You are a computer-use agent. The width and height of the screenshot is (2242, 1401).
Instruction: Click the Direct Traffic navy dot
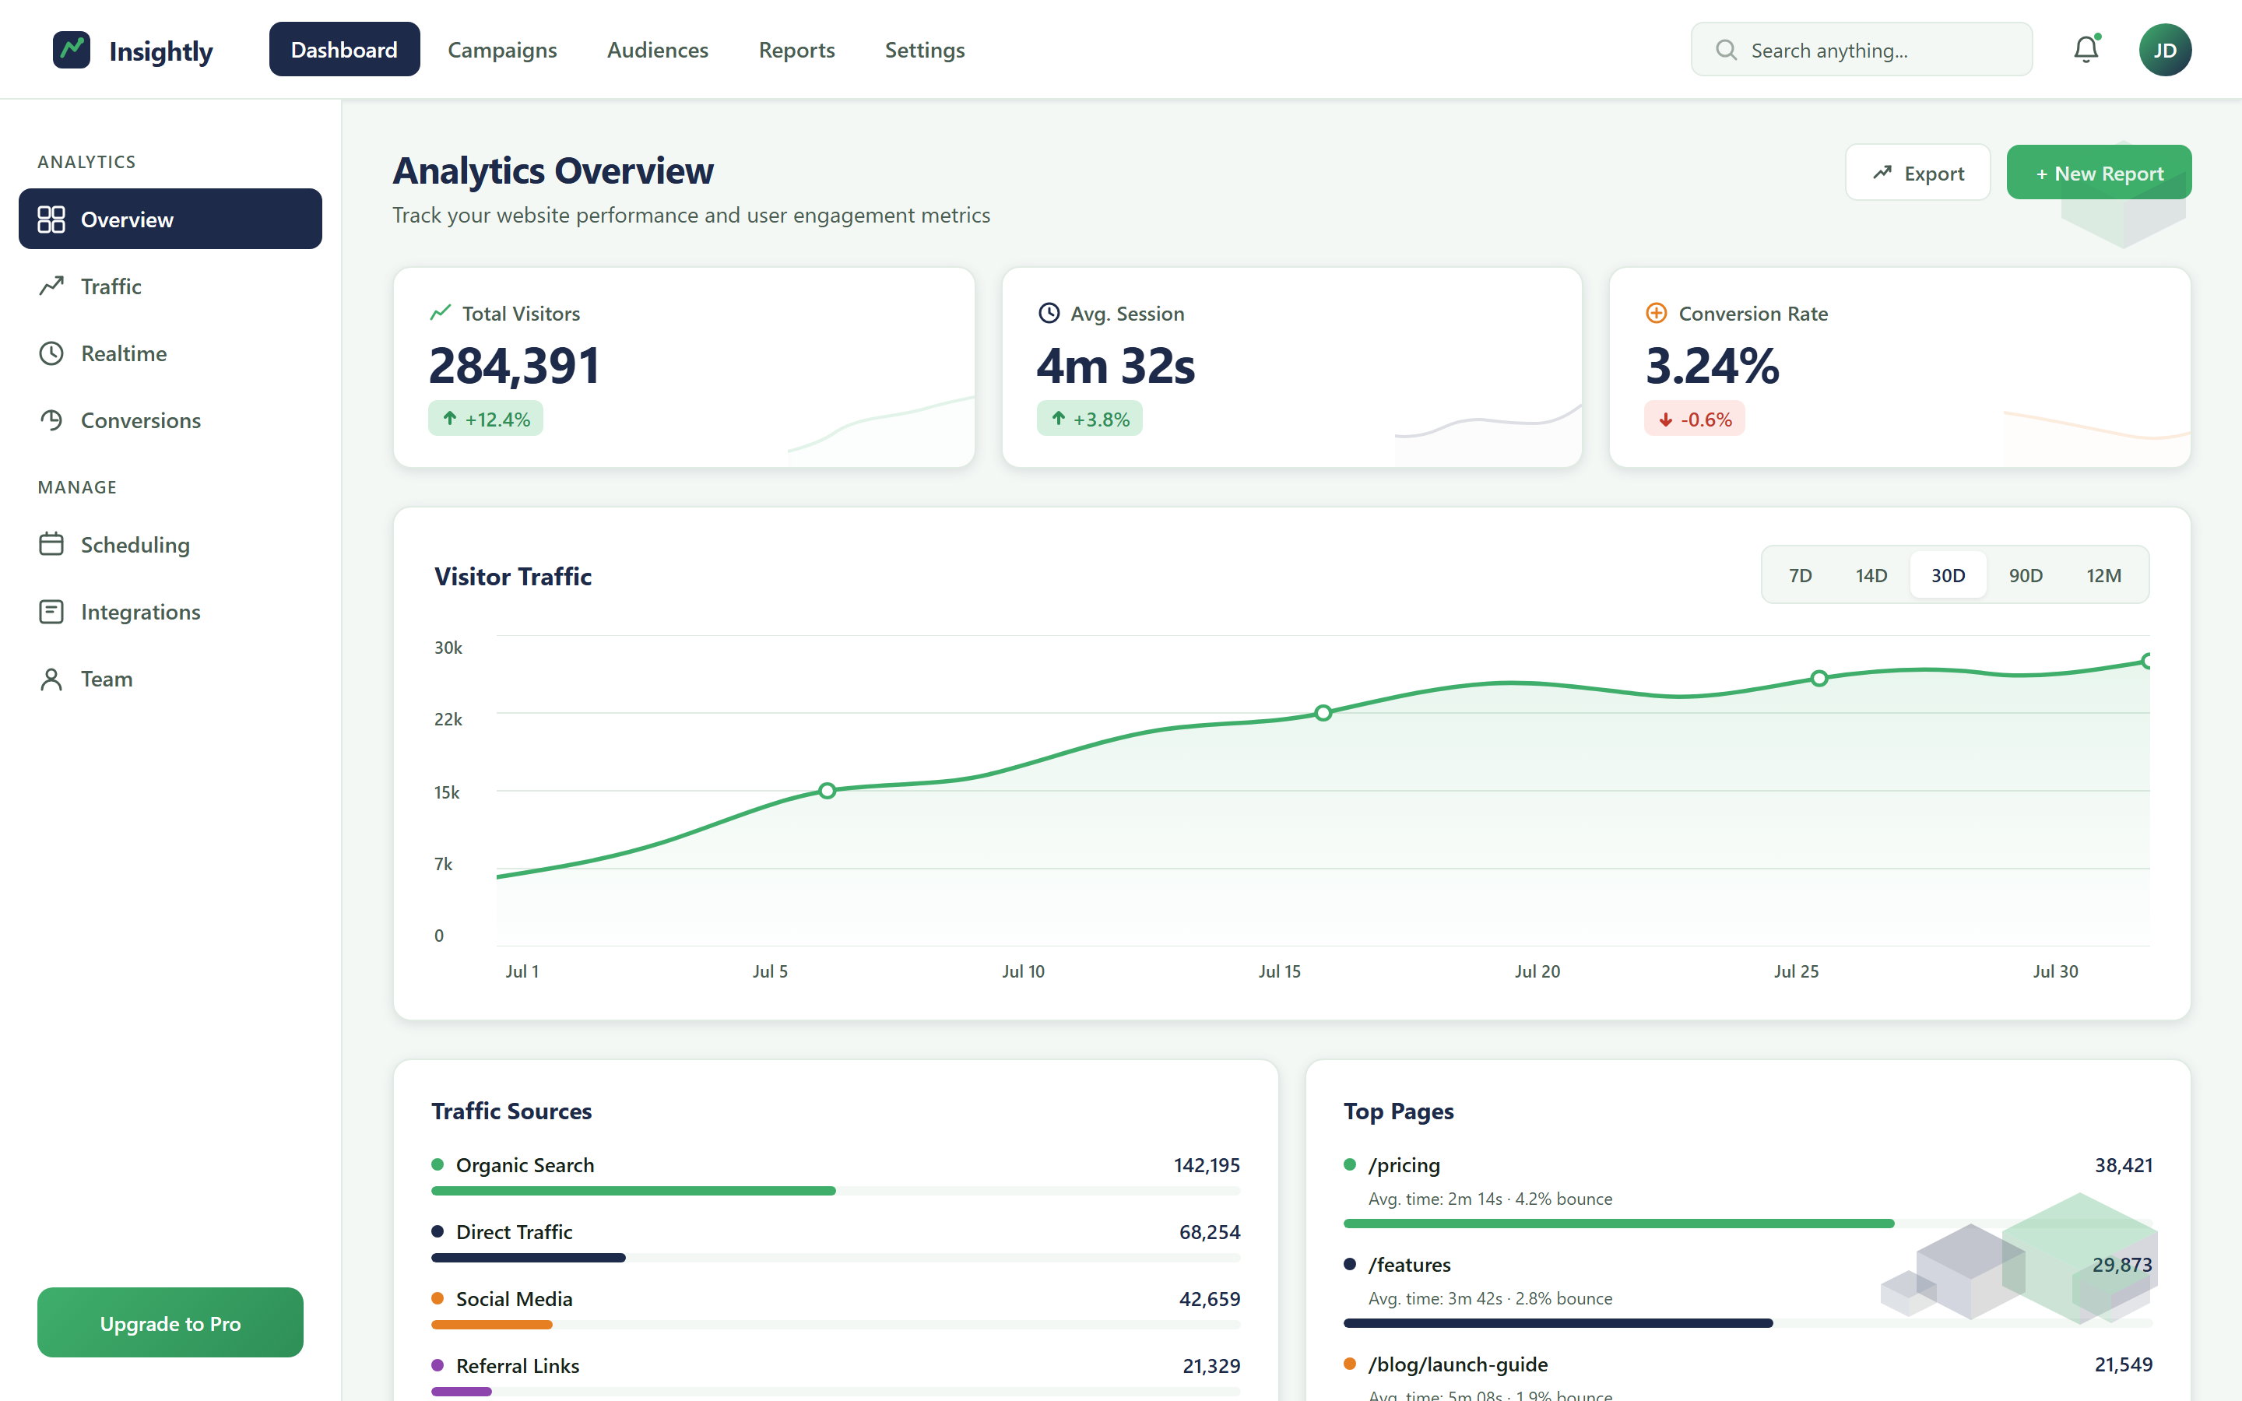tap(438, 1231)
